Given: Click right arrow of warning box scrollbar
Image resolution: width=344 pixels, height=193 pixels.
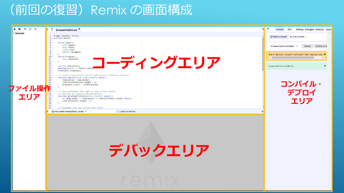Looking at the screenshot, I should pyautogui.click(x=323, y=58).
